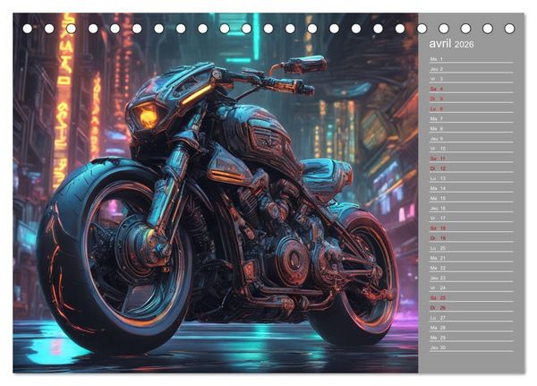Click the "Me 15" date row
Screen dimensions: 537x386
pyautogui.click(x=472, y=198)
